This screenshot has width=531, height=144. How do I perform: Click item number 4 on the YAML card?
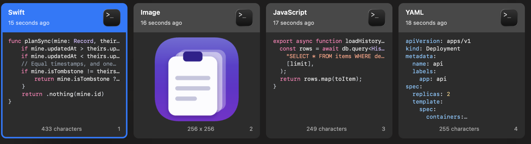tap(516, 129)
